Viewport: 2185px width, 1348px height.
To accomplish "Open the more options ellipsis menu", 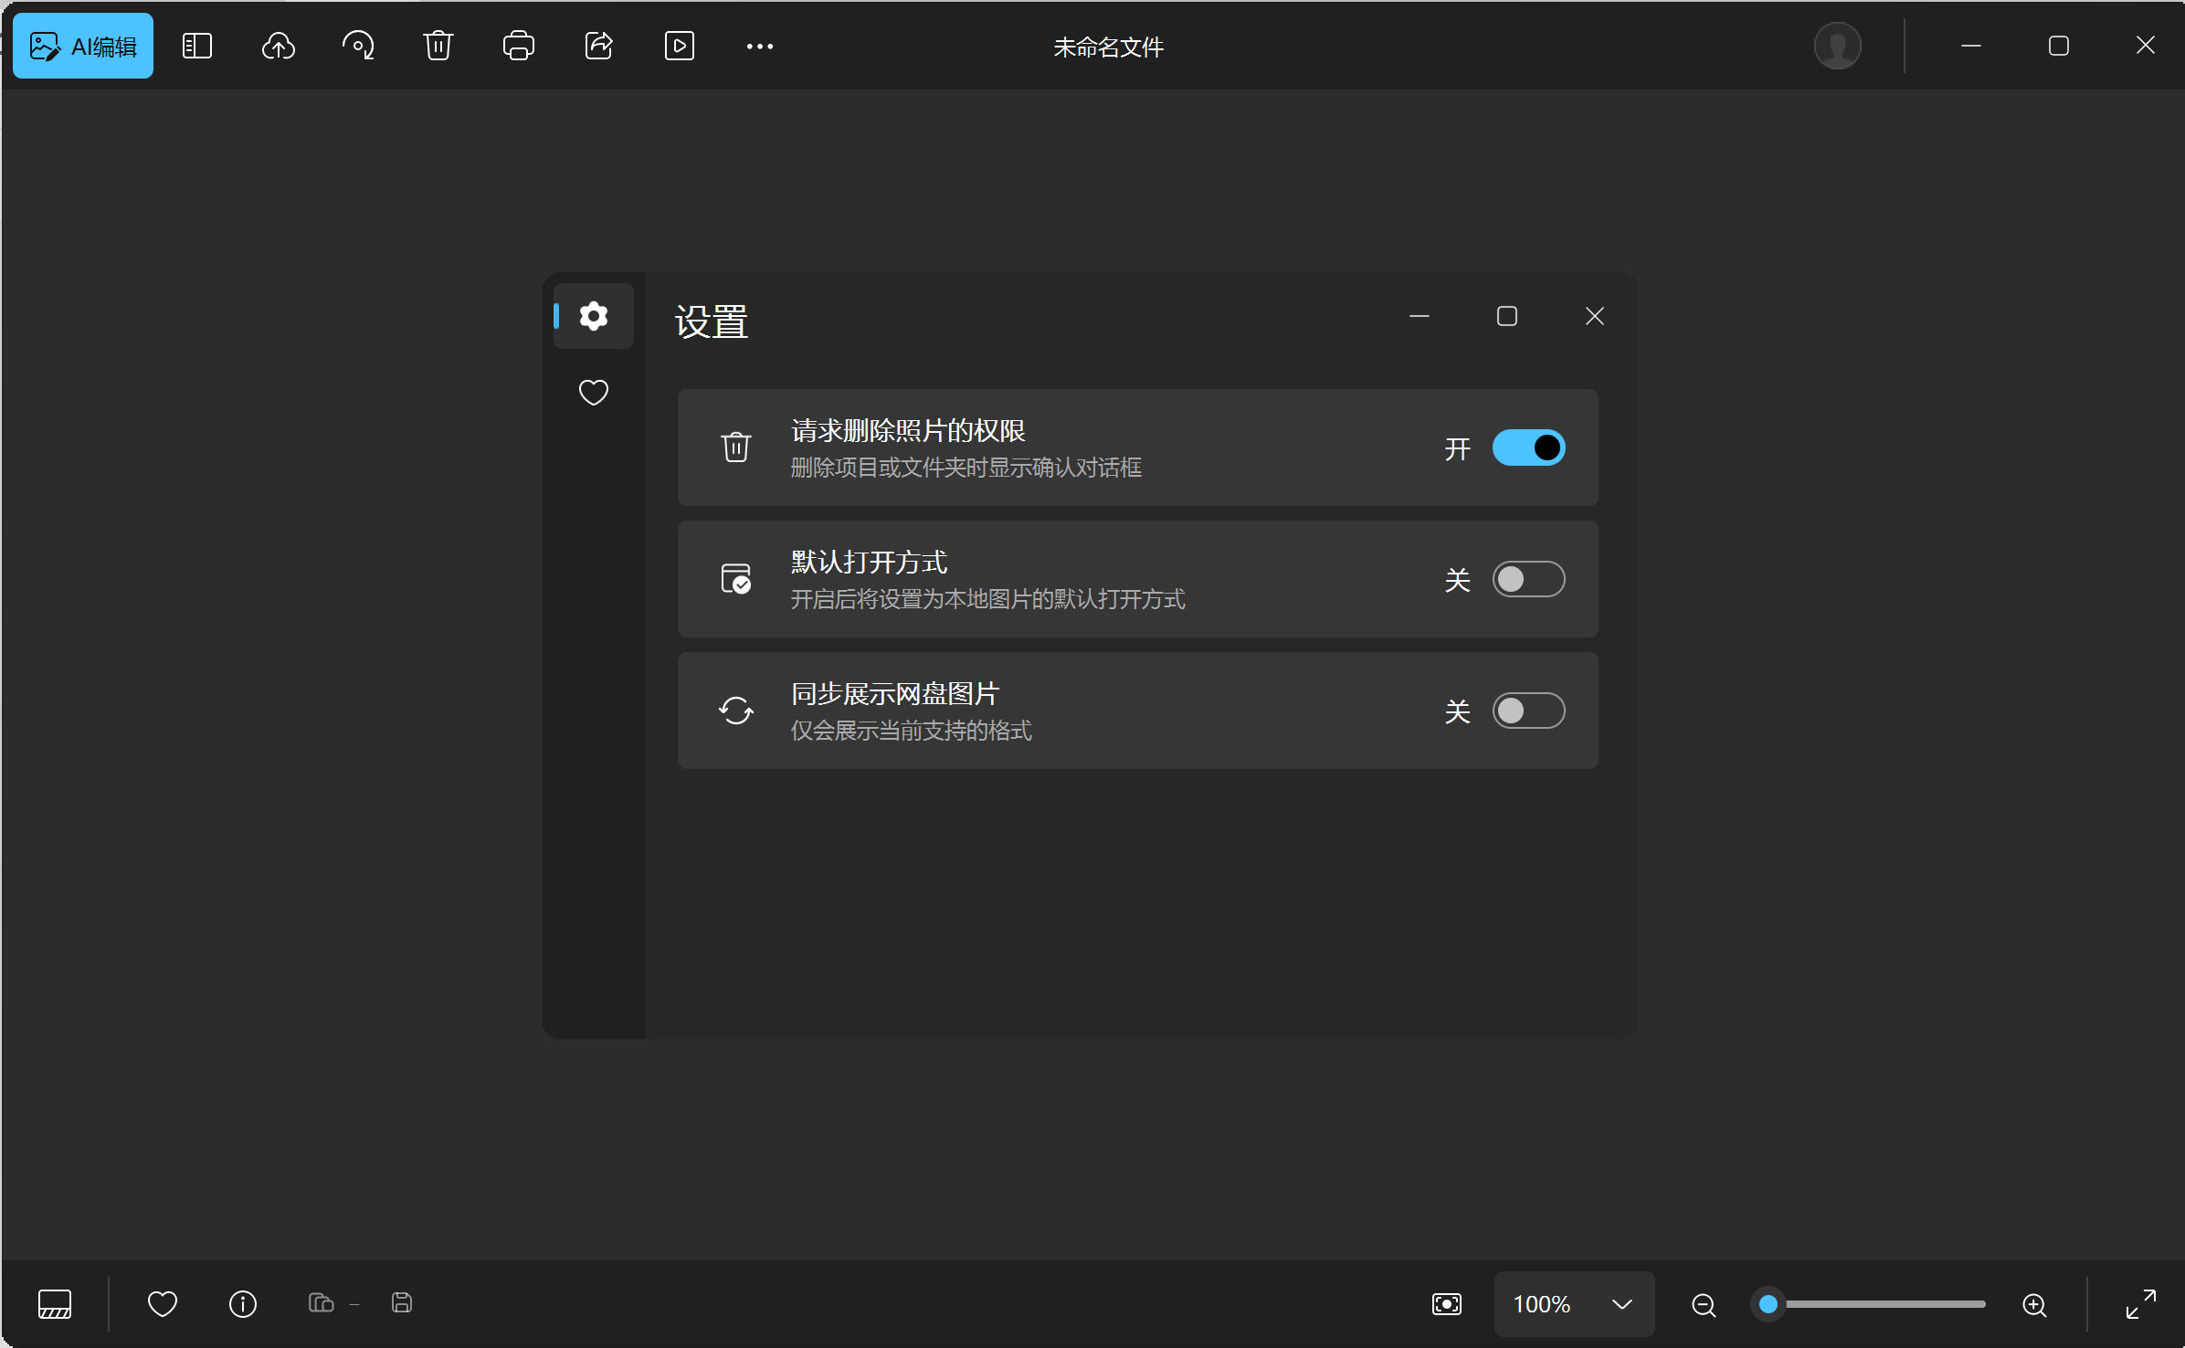I will click(759, 47).
